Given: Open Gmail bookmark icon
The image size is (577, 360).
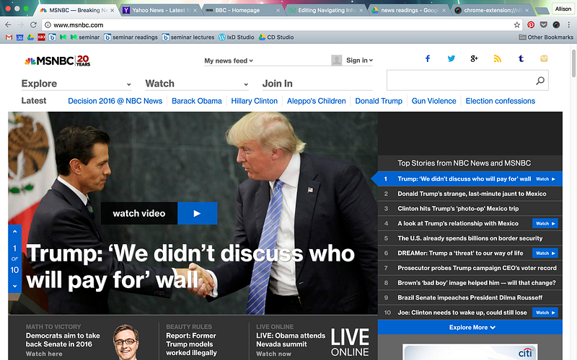Looking at the screenshot, I should (9, 37).
